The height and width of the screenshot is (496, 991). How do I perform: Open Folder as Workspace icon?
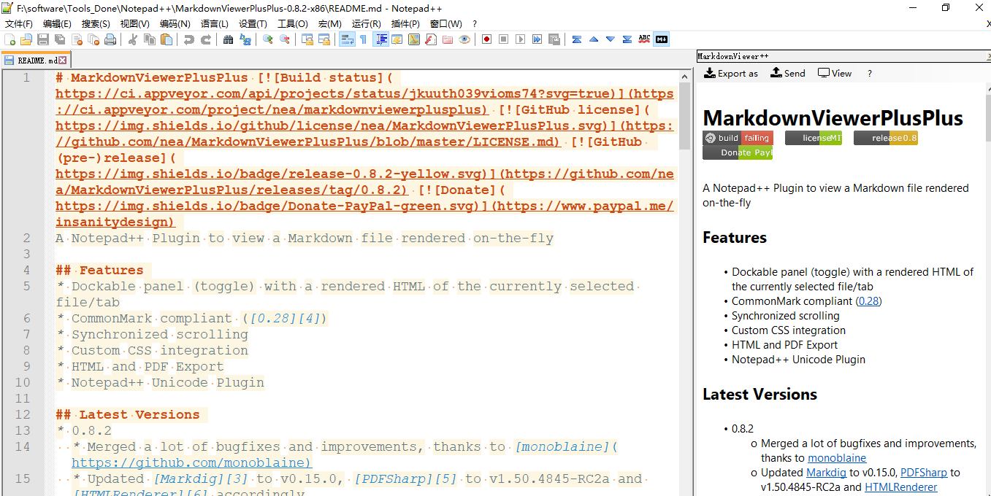(448, 39)
